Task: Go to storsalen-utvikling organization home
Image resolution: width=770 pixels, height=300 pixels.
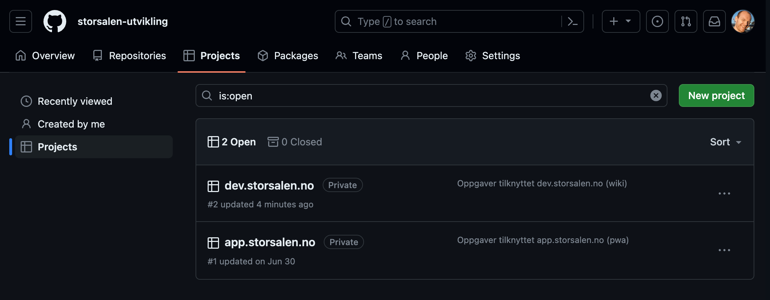Action: (123, 21)
